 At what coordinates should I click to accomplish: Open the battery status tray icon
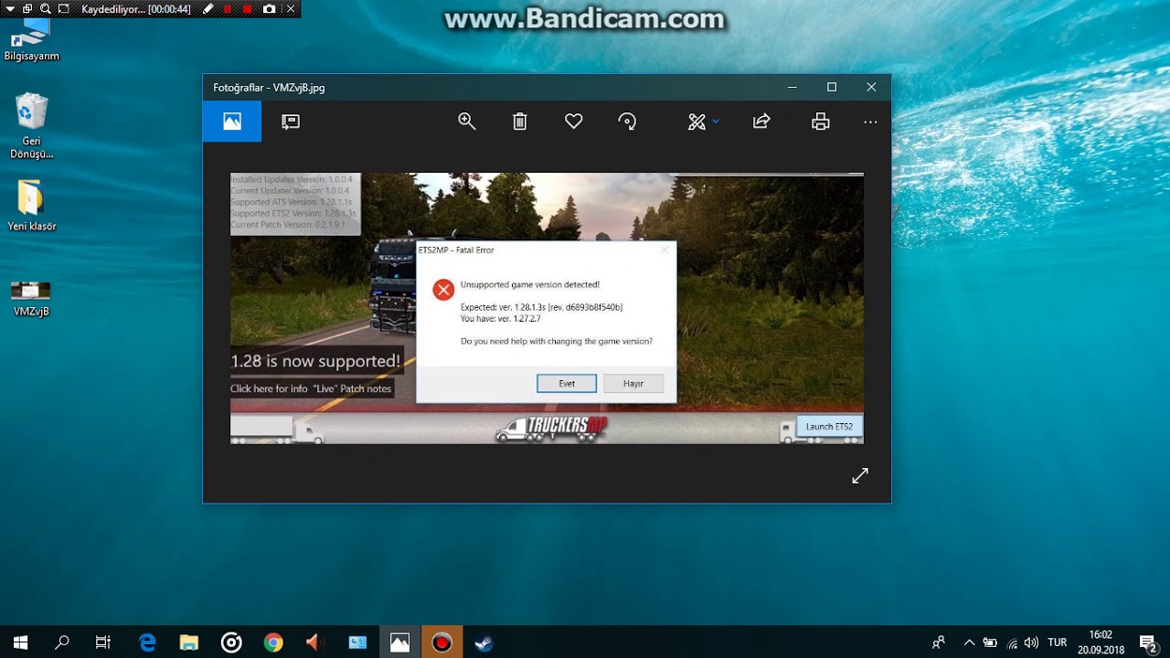[990, 642]
